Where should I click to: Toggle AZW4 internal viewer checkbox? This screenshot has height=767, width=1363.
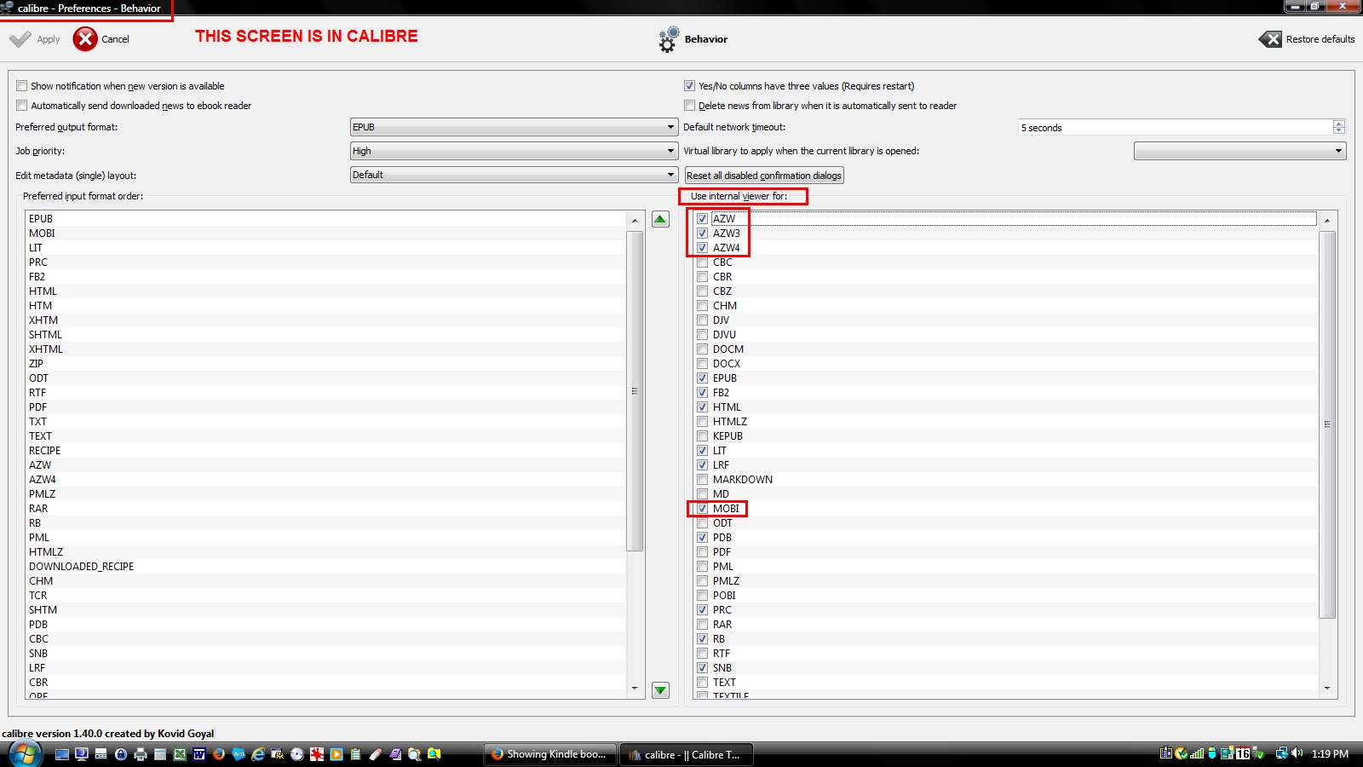point(703,248)
